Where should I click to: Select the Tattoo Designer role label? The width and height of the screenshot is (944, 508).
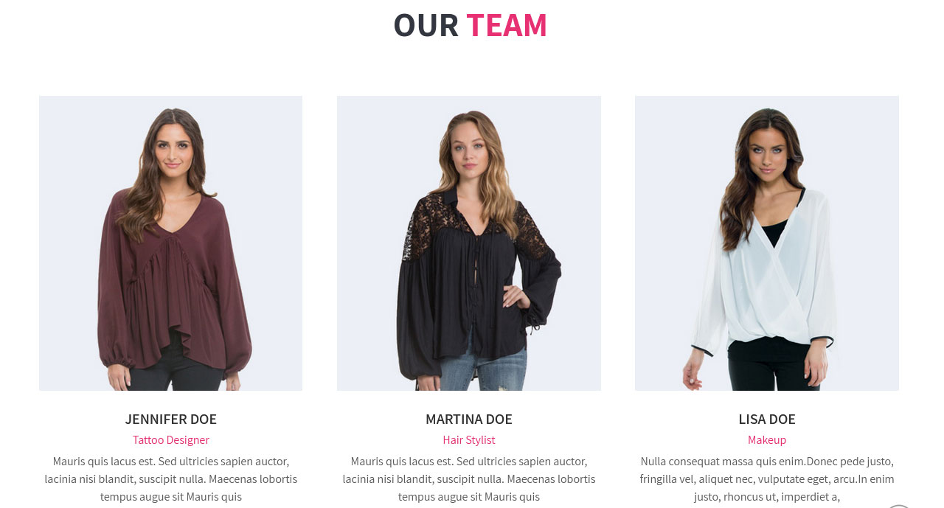(x=170, y=440)
